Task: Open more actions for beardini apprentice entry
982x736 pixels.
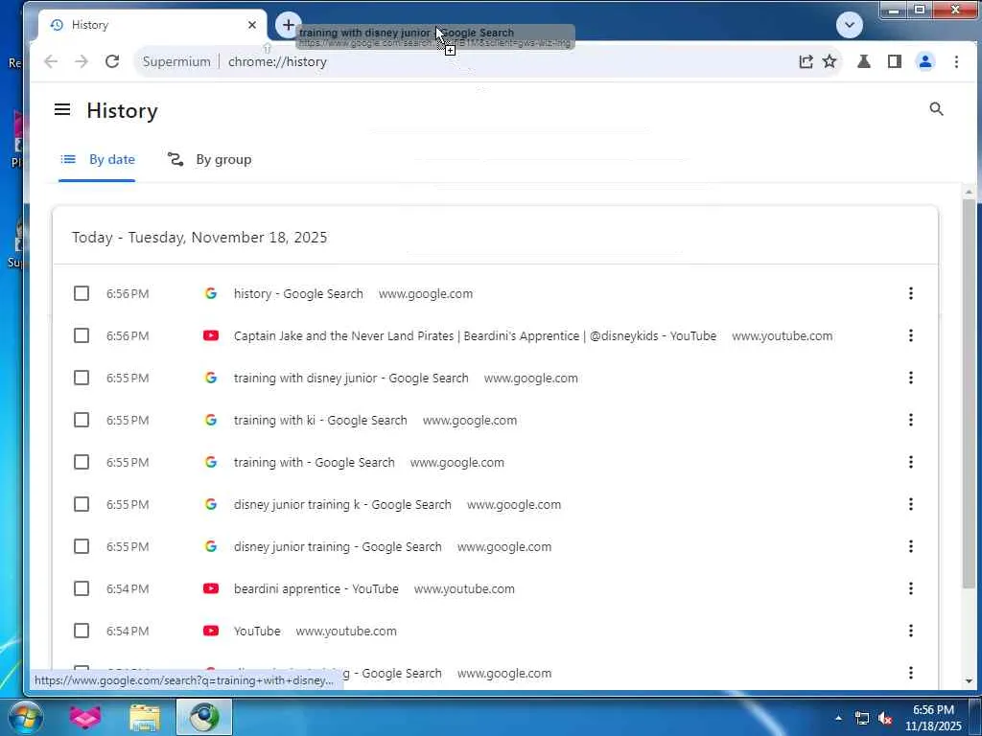Action: click(911, 588)
